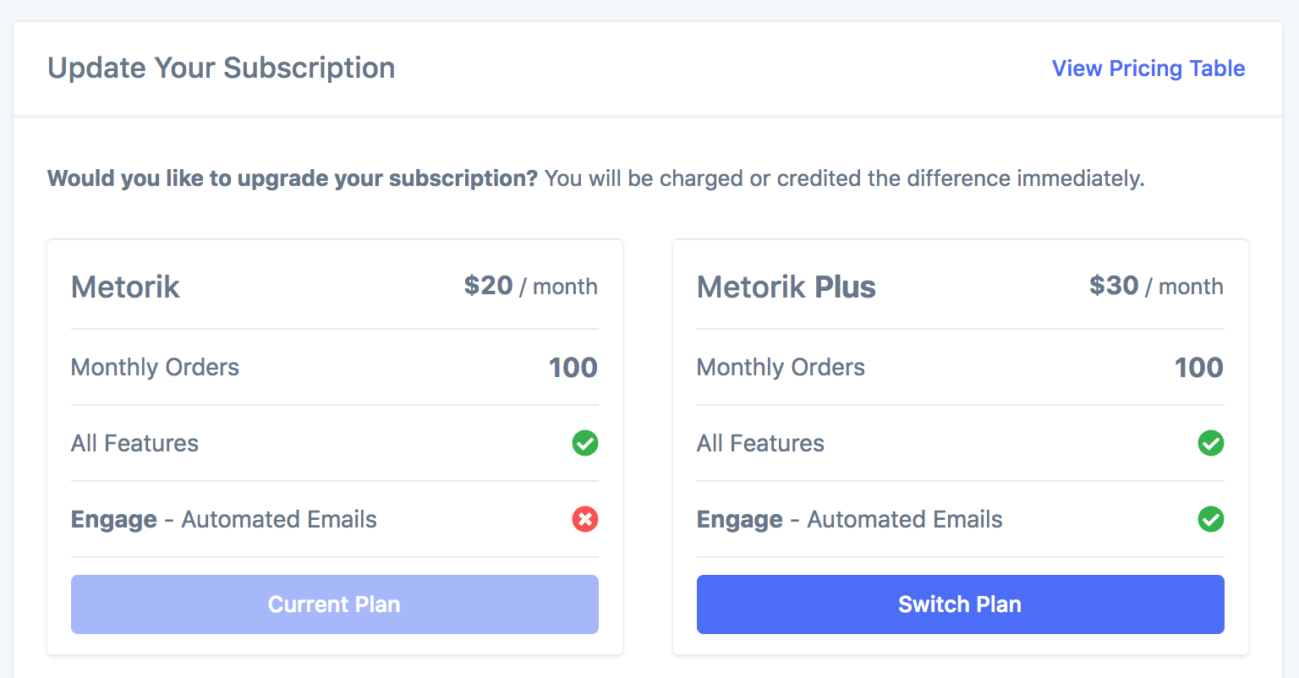Click Monthly Orders label in Metorik Plus plan
The height and width of the screenshot is (678, 1299).
pyautogui.click(x=781, y=368)
